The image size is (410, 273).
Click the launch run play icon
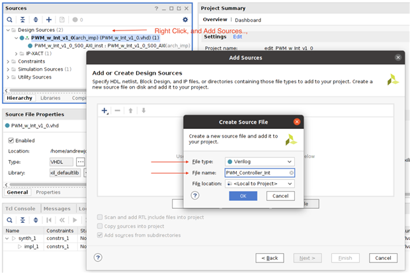click(75, 220)
